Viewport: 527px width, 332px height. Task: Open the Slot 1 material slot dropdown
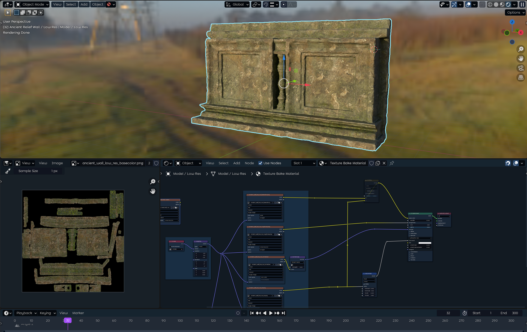304,163
